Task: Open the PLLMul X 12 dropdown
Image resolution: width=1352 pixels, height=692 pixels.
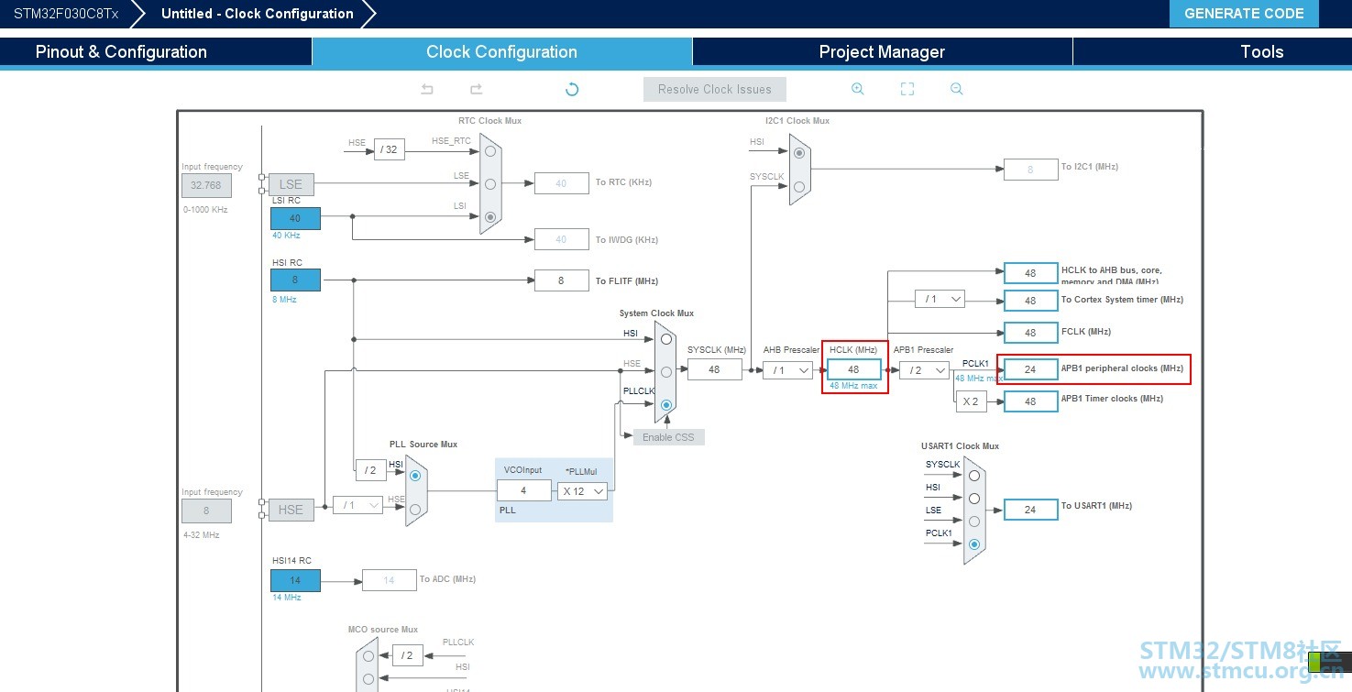Action: pos(583,491)
